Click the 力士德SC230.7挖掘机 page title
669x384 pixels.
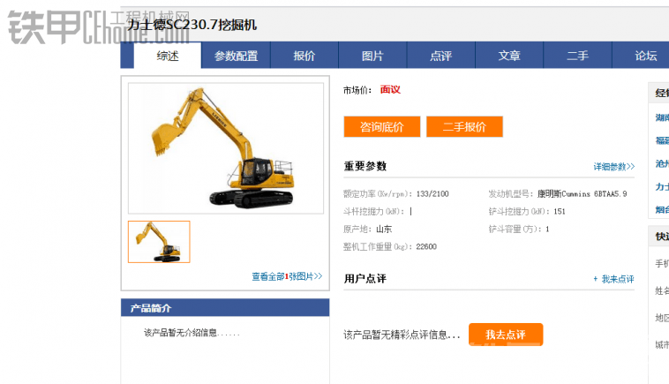[192, 25]
